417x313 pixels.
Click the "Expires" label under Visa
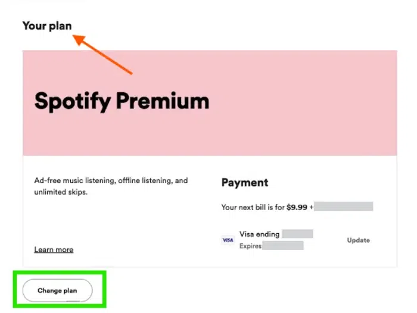[x=250, y=245]
